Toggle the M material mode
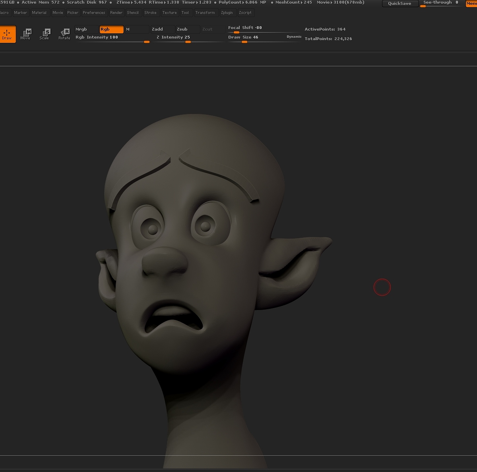The width and height of the screenshot is (477, 472). [137, 29]
